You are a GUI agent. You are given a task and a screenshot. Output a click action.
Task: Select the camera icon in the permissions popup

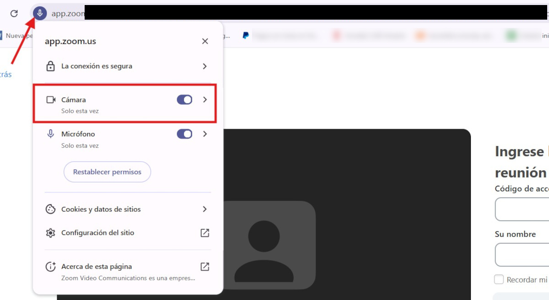pos(50,100)
